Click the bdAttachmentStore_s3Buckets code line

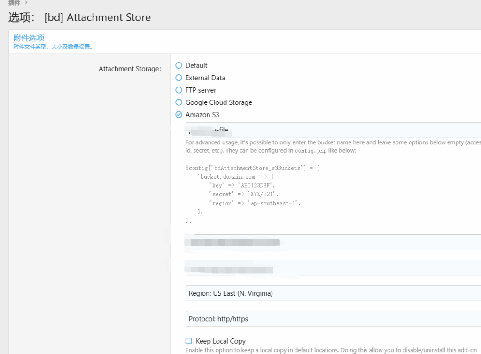(252, 168)
